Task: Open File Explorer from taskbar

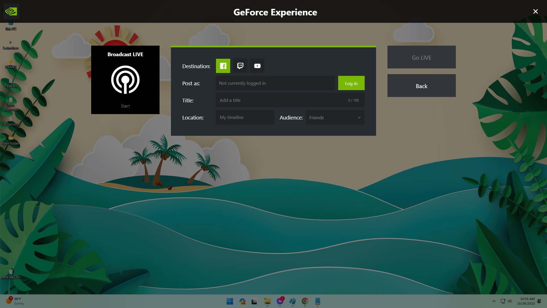Action: point(267,301)
